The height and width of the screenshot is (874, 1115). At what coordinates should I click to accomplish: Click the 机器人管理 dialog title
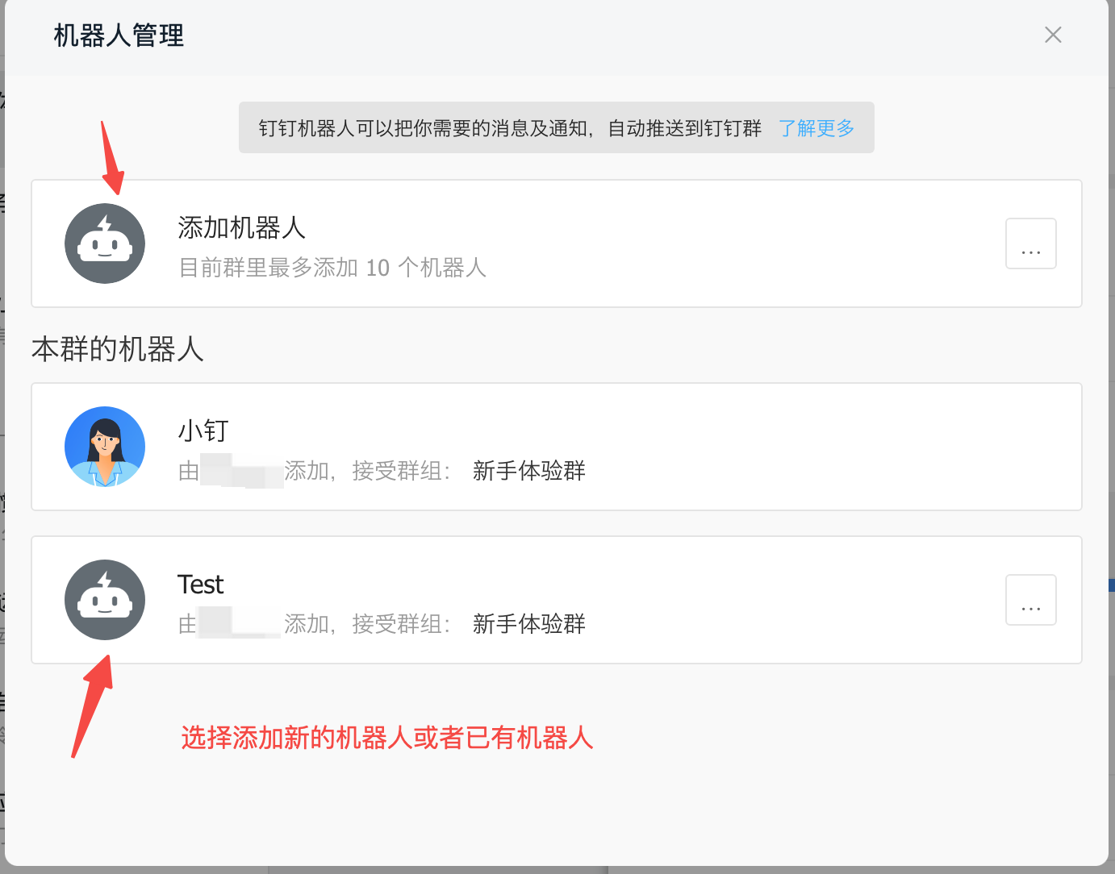coord(119,35)
